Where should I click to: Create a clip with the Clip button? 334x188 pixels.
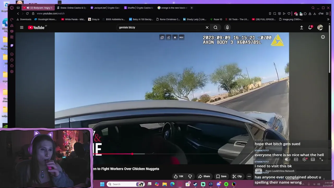[237, 176]
